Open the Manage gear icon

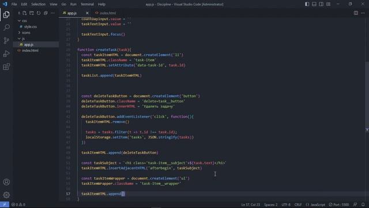(6, 195)
